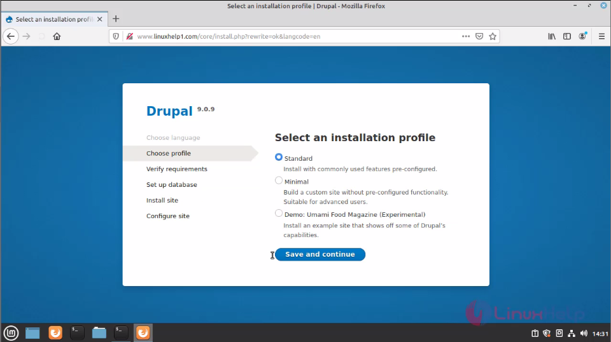The height and width of the screenshot is (342, 611).
Task: Go back to the previous page
Action: point(11,36)
